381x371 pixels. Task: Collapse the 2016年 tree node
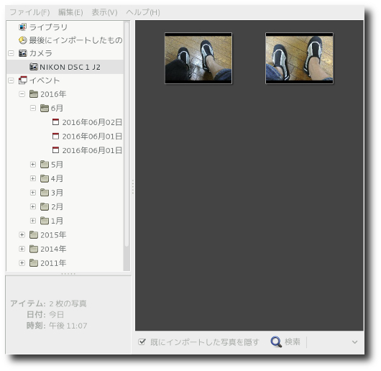[x=22, y=94]
